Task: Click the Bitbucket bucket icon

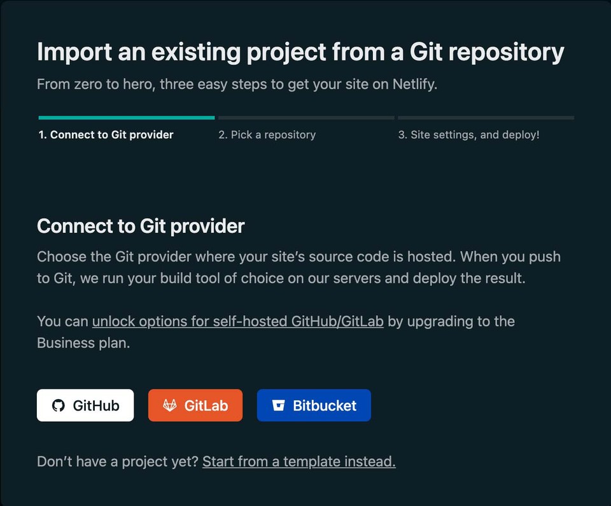Action: (279, 405)
